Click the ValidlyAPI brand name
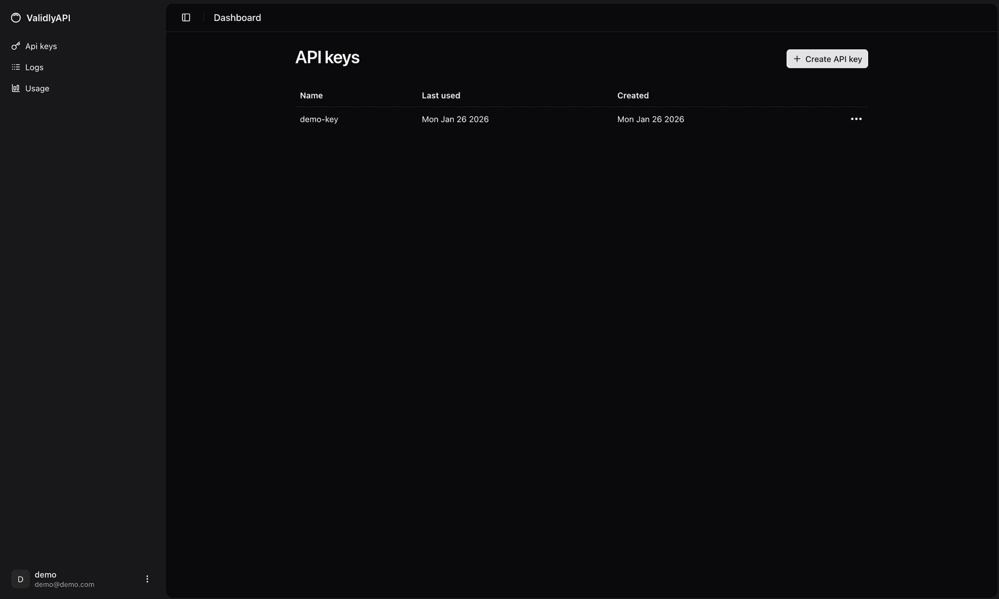999x599 pixels. click(x=48, y=18)
